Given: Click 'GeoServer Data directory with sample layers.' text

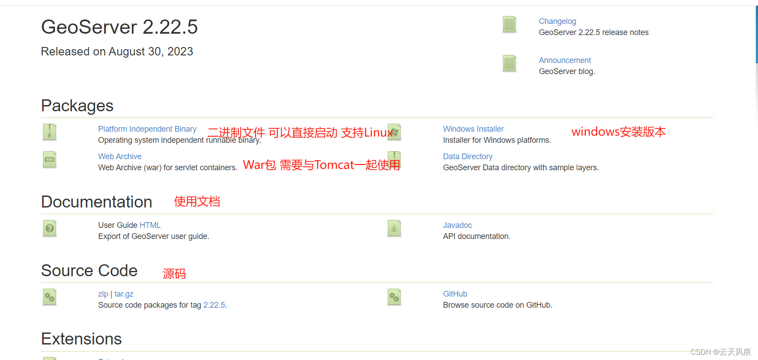Looking at the screenshot, I should [521, 168].
